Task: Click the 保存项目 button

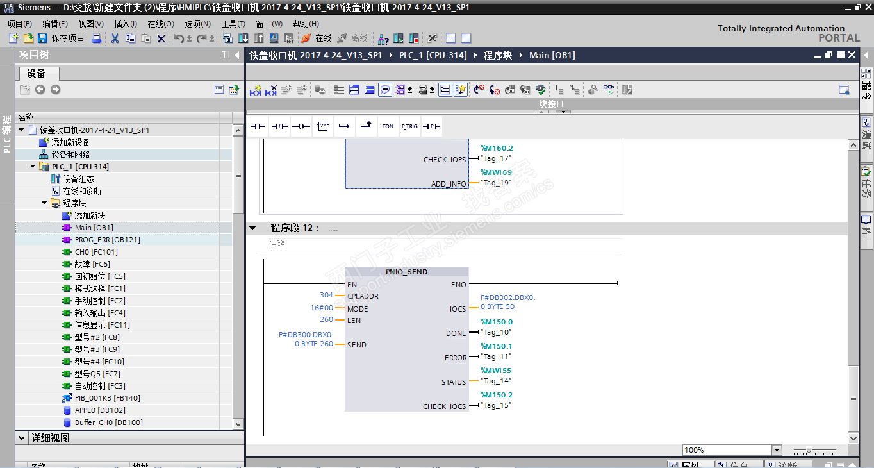Action: (61, 38)
